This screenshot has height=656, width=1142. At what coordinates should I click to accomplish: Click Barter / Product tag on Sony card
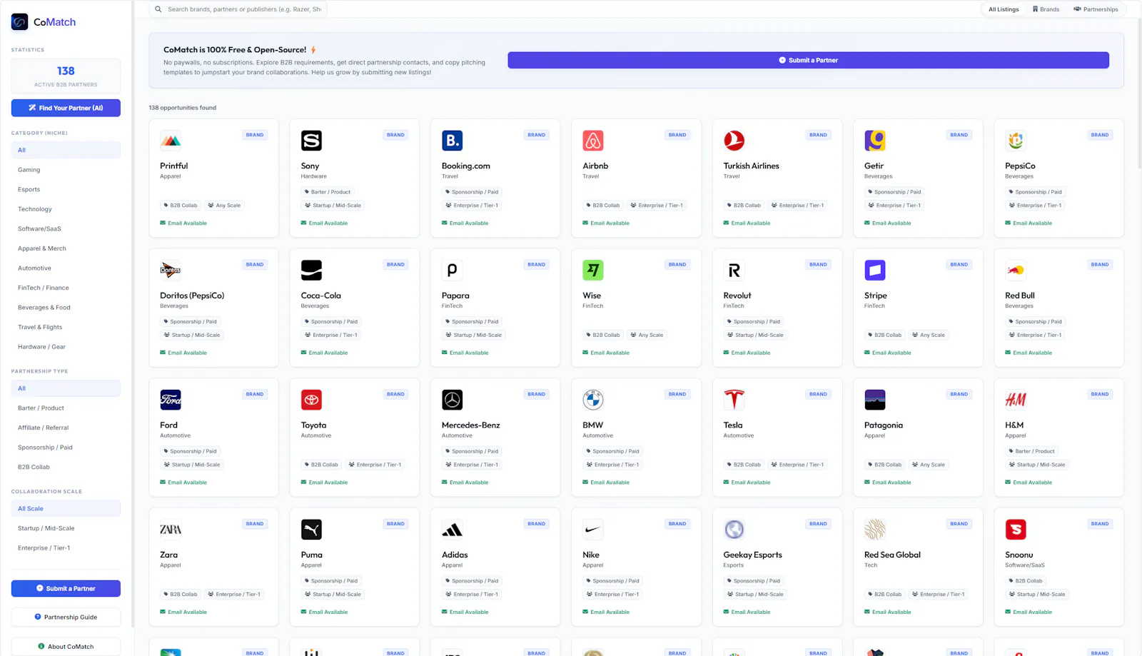(328, 192)
